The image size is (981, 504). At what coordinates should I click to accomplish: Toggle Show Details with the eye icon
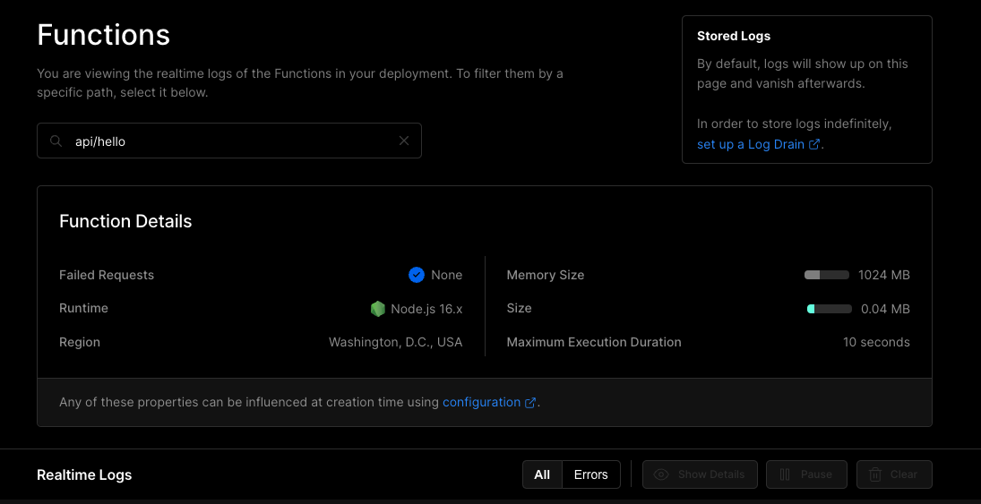[662, 474]
